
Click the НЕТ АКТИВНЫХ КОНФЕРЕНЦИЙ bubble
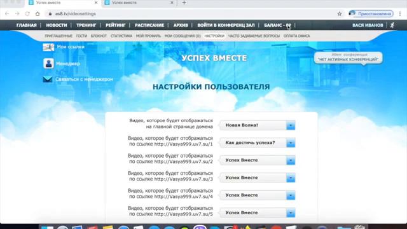pyautogui.click(x=348, y=58)
